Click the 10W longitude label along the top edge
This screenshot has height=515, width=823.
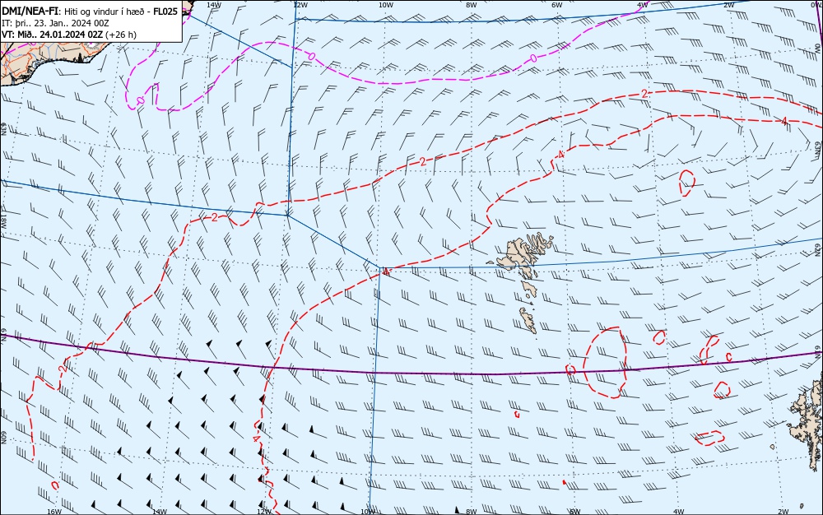tap(386, 5)
